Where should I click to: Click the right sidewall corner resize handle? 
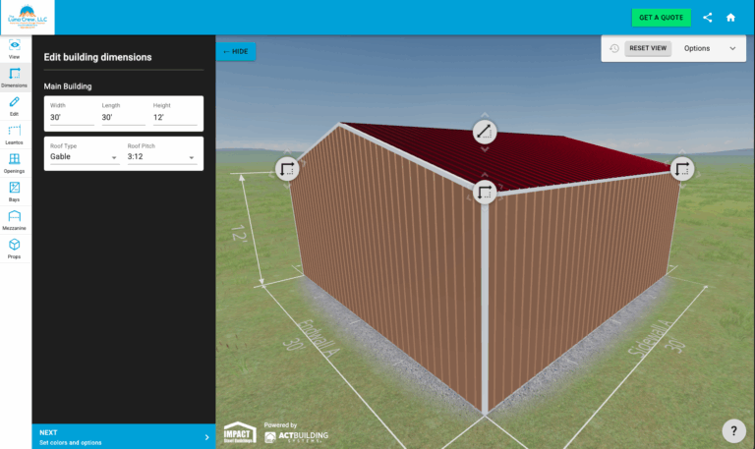click(x=682, y=169)
